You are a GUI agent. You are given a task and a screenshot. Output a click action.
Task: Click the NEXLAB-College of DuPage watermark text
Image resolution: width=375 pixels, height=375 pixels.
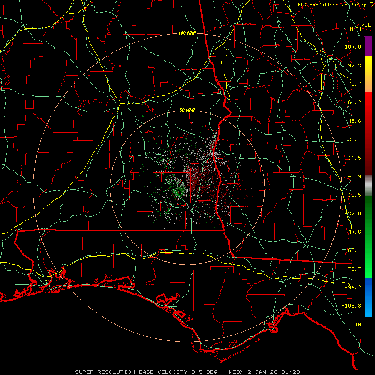[x=335, y=5]
